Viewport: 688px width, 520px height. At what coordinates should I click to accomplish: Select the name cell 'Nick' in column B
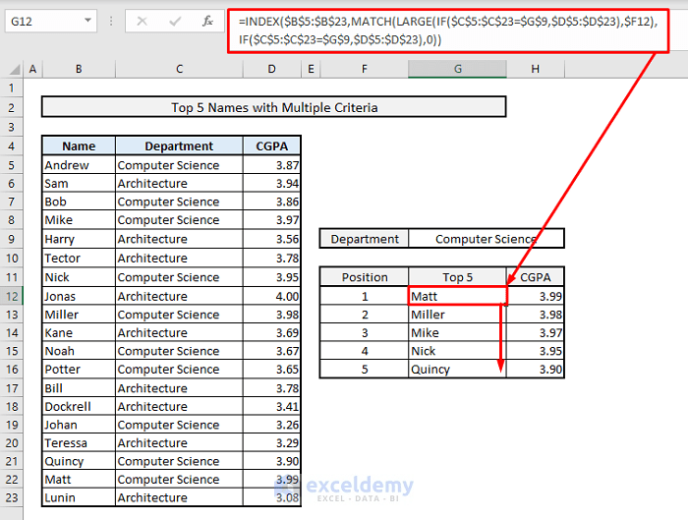(79, 277)
